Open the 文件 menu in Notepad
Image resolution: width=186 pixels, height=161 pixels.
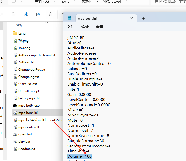click(71, 27)
